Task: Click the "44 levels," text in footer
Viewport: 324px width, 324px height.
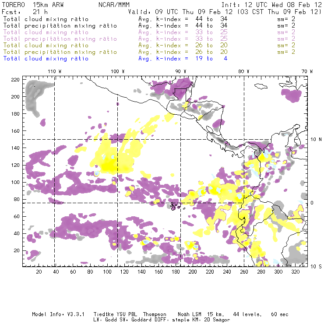Action: [x=247, y=314]
